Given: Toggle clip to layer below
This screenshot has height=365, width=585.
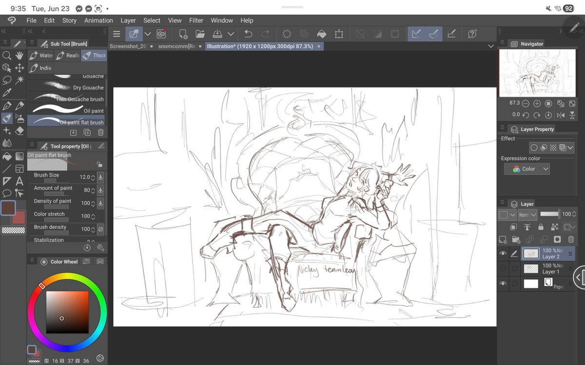Looking at the screenshot, I should [x=513, y=227].
